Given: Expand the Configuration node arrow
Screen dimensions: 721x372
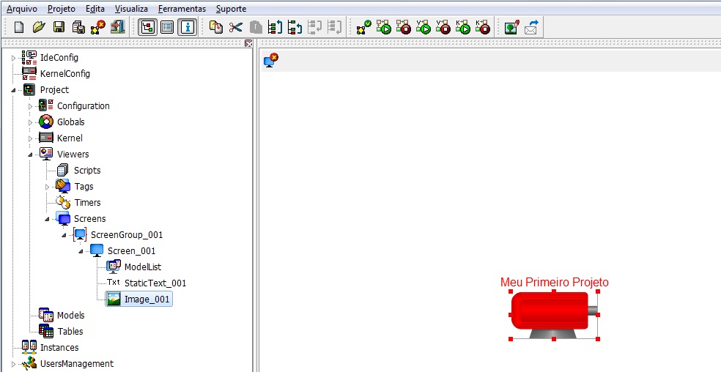Looking at the screenshot, I should 30,106.
